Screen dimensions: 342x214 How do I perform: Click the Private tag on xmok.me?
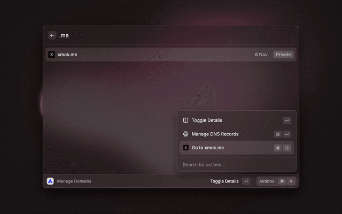[x=283, y=55]
